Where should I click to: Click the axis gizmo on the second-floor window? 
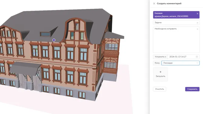click(x=36, y=52)
